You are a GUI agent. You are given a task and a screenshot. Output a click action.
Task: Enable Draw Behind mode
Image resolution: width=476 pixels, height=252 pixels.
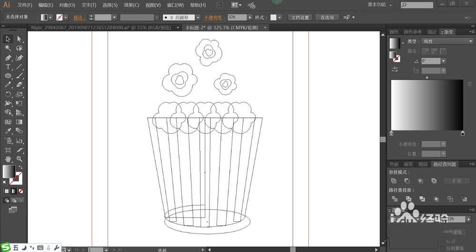14,200
